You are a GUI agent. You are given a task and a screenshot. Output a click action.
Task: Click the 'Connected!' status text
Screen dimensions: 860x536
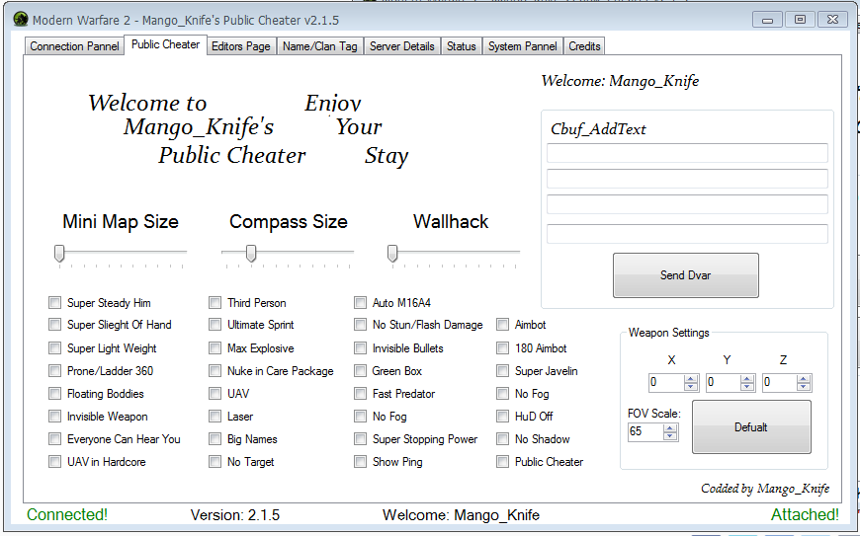(67, 514)
